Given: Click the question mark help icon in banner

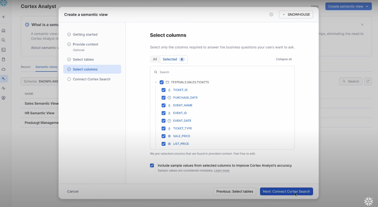Looking at the screenshot, I should 27,25.
